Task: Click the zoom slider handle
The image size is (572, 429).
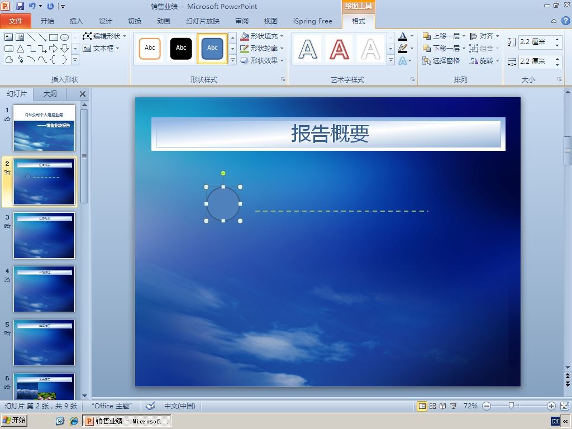Action: [x=511, y=406]
